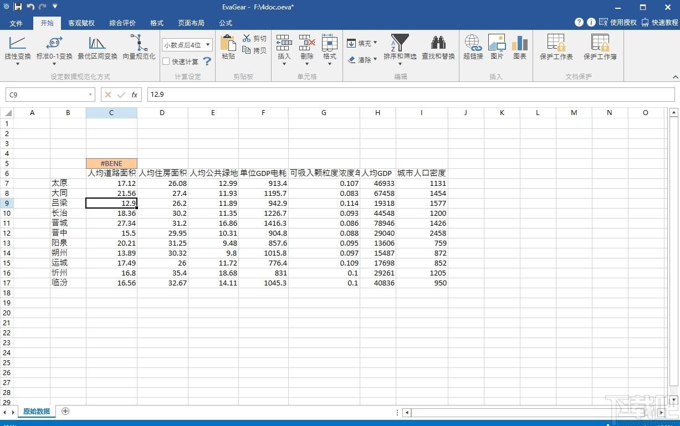Insert a 超链接 hyperlink

point(473,48)
